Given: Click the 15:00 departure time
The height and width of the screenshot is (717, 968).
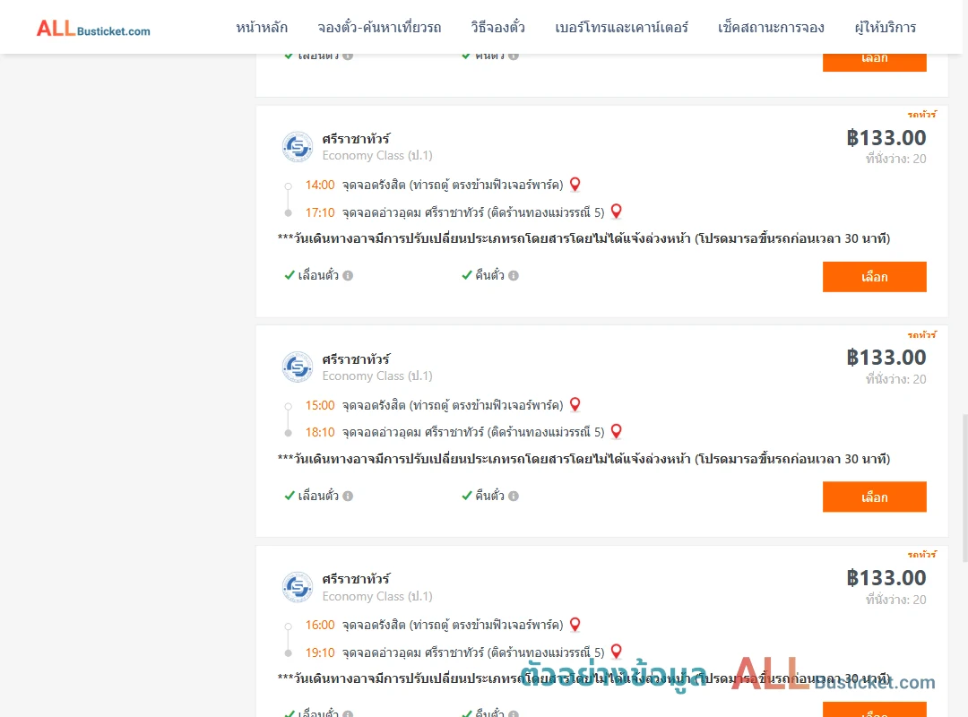Looking at the screenshot, I should [320, 406].
